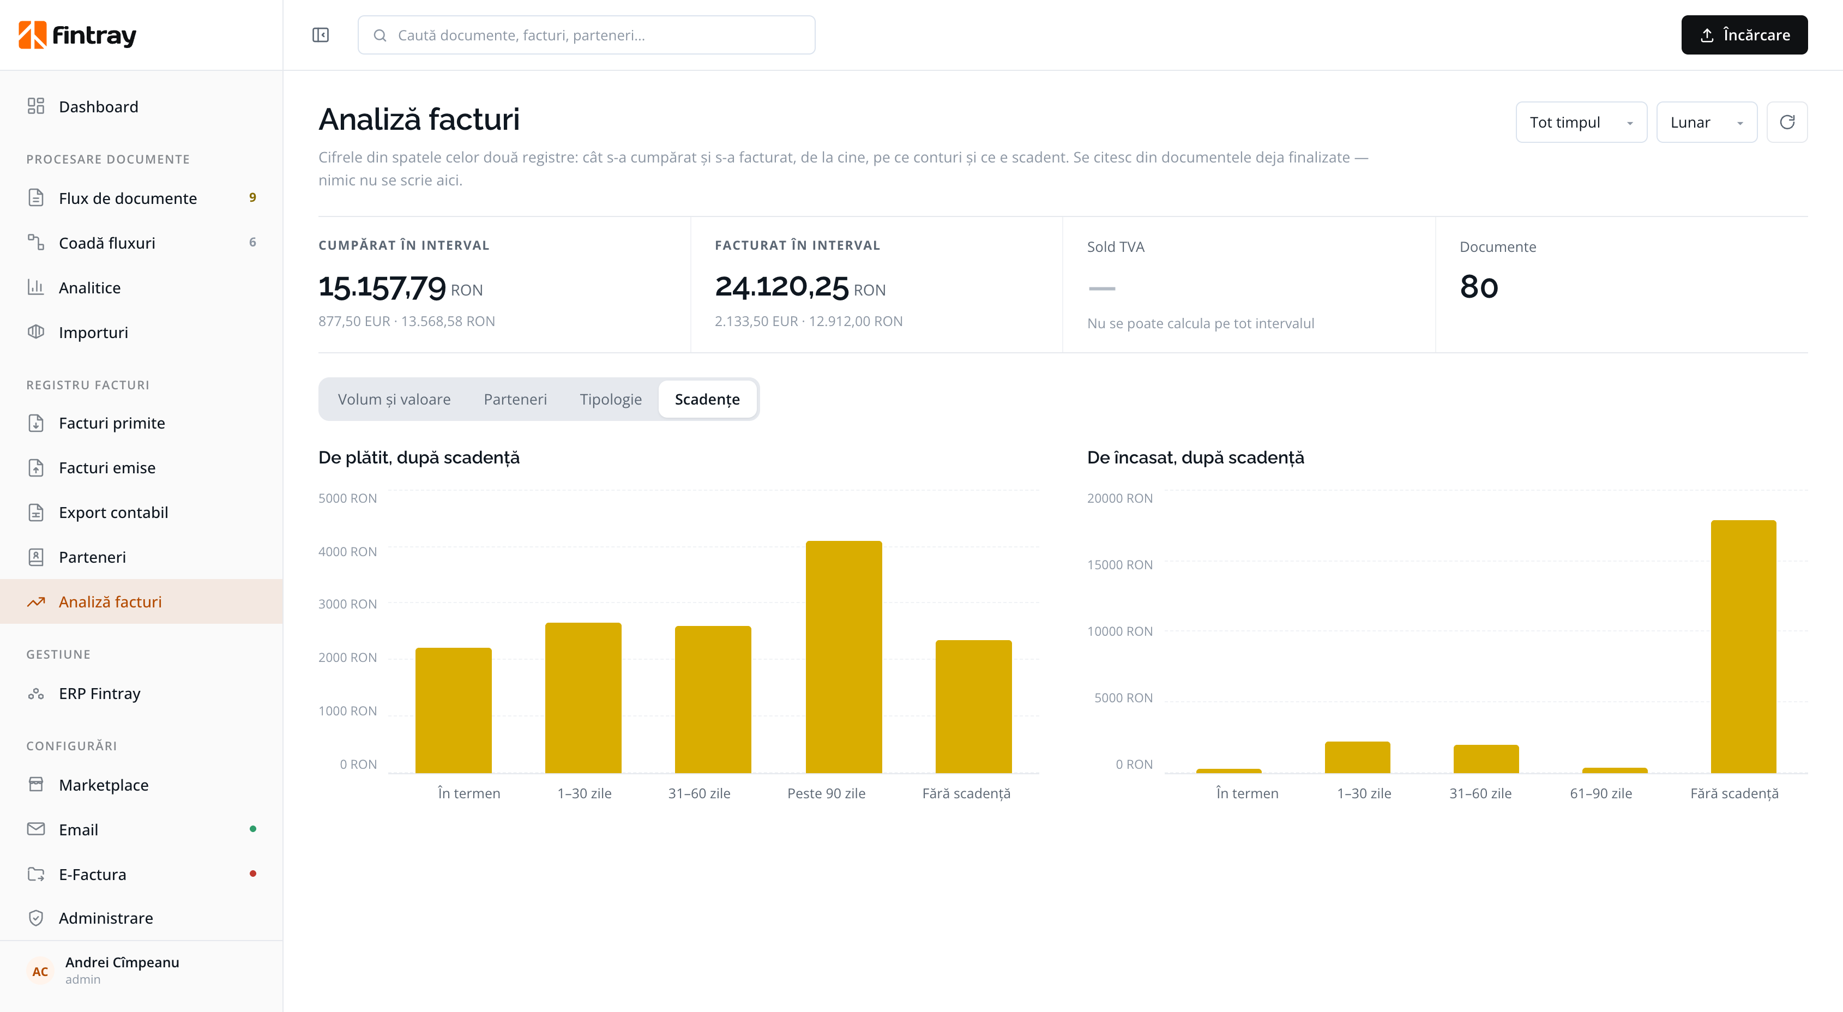
Task: Open Analiză facturi in the sidebar
Action: click(142, 601)
